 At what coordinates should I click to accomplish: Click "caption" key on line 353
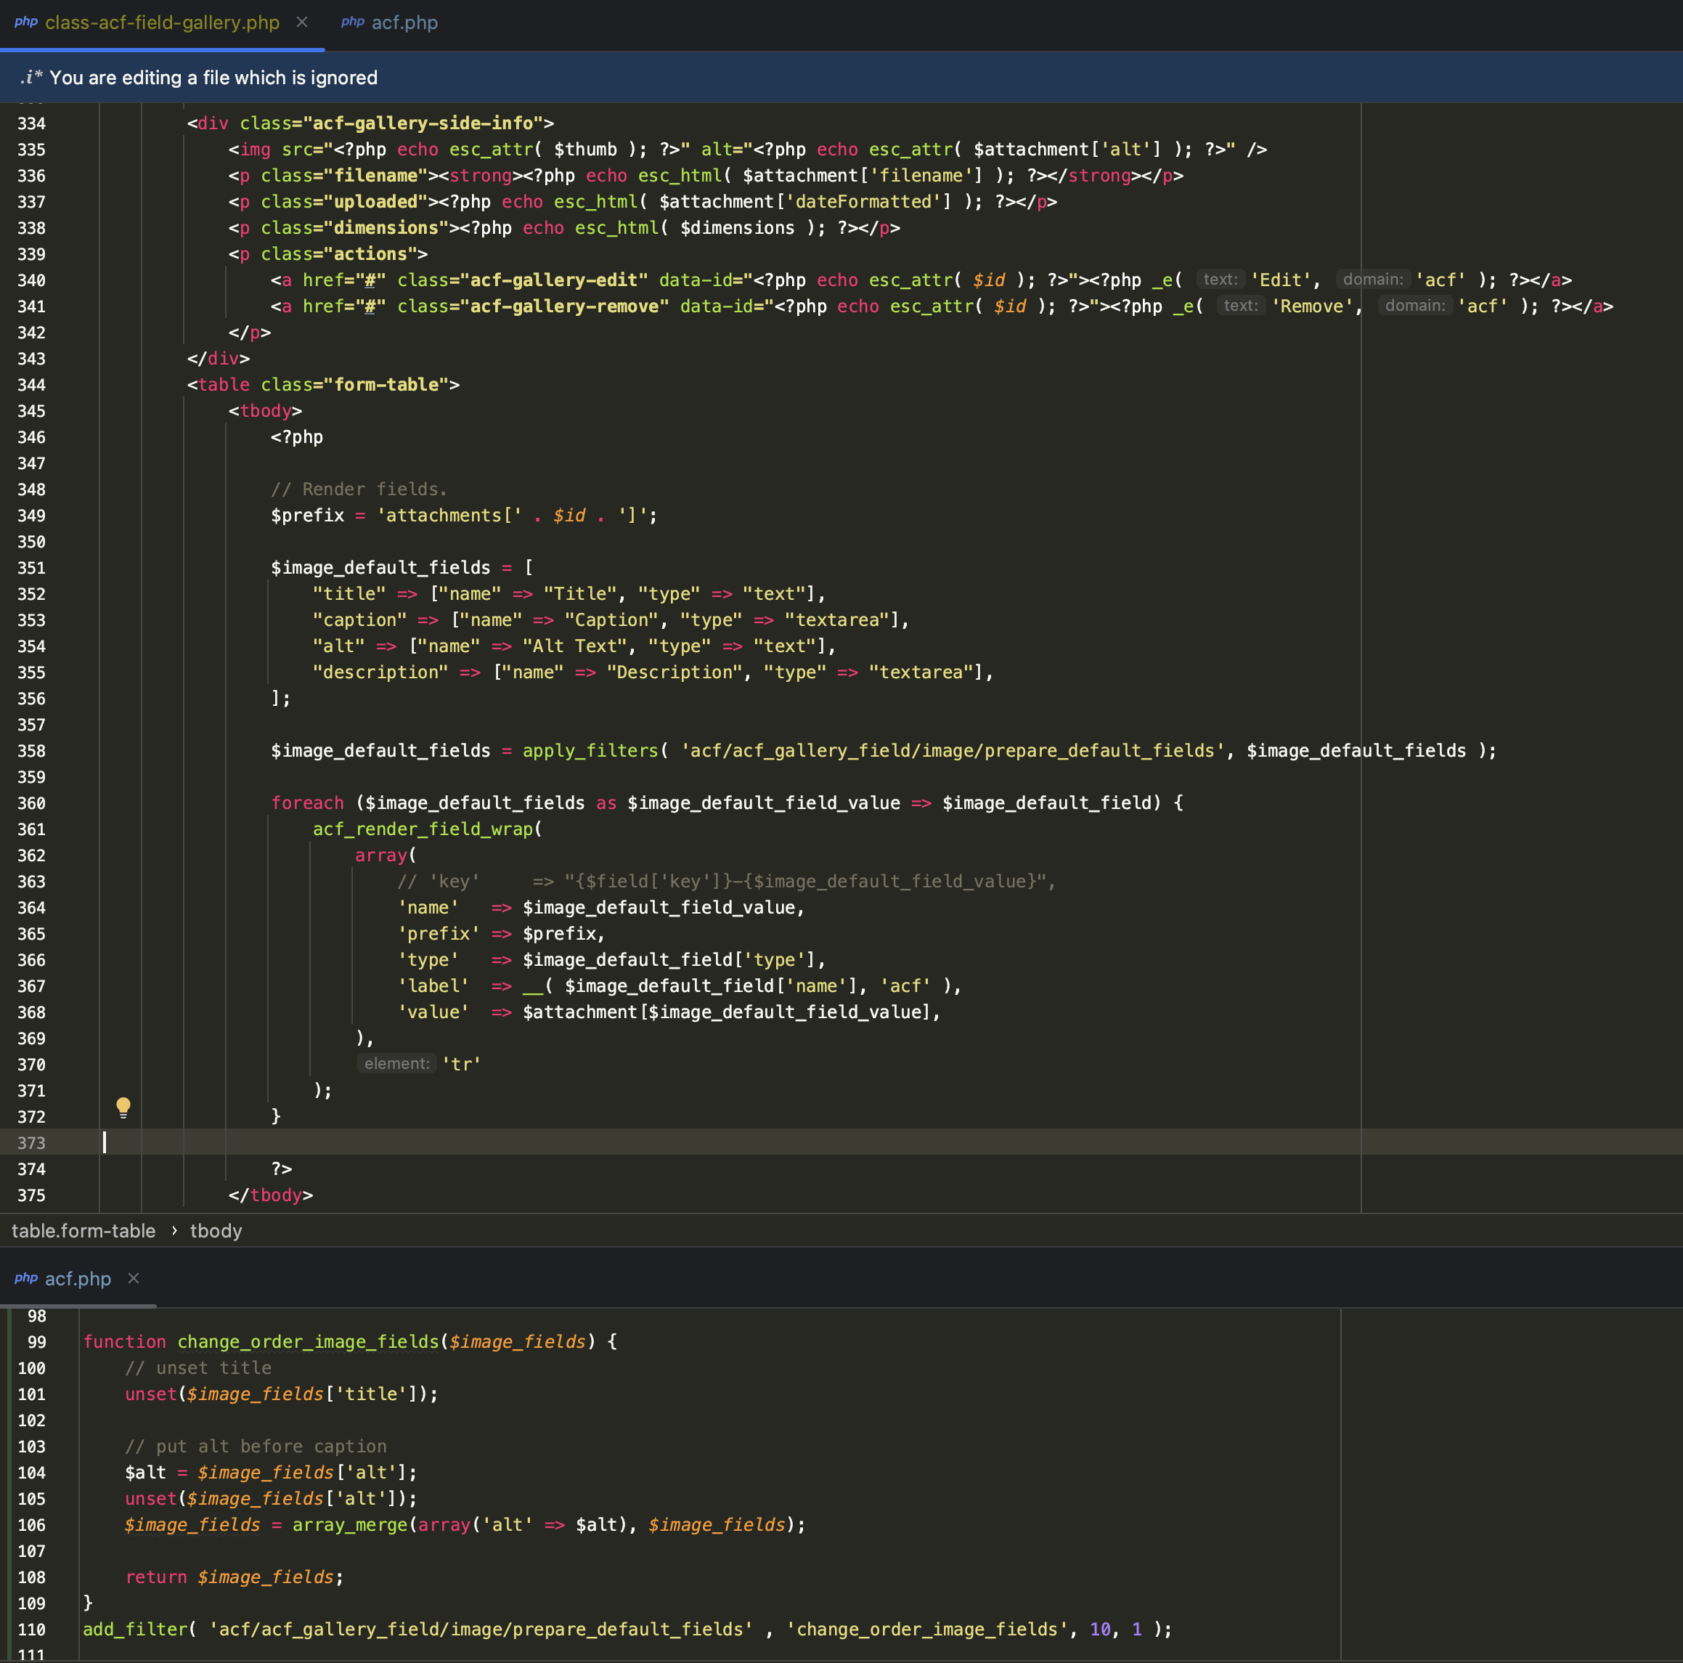click(360, 620)
